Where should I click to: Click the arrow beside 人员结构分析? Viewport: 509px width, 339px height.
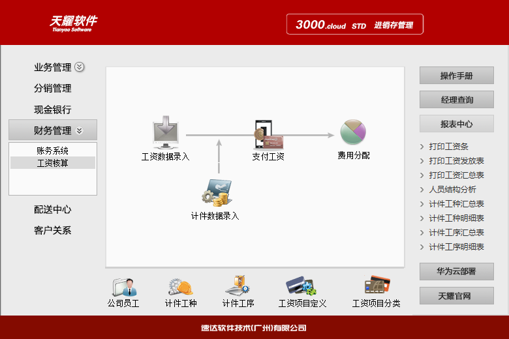[x=422, y=190]
